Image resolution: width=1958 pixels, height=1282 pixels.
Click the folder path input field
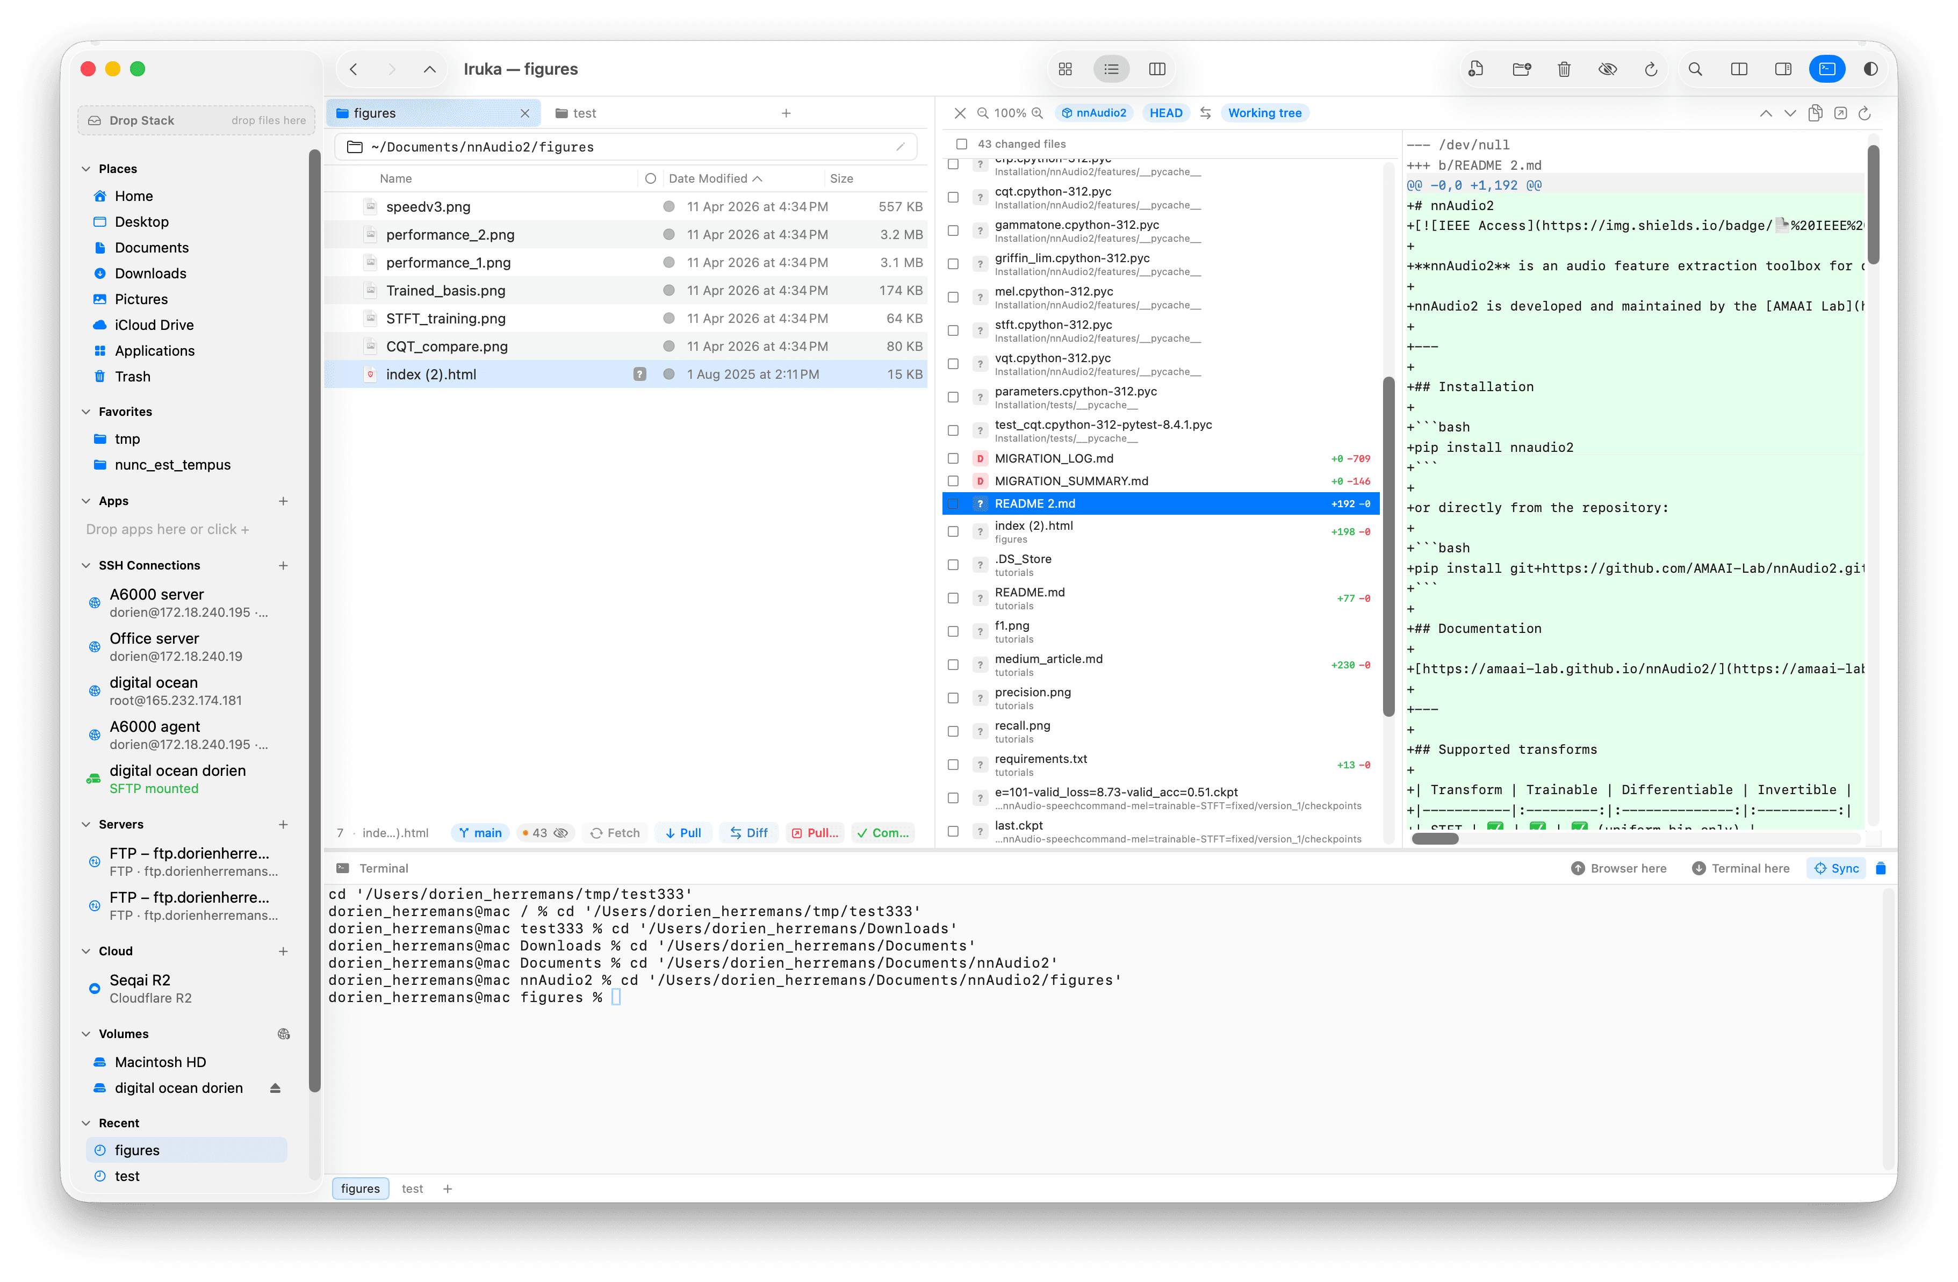626,147
